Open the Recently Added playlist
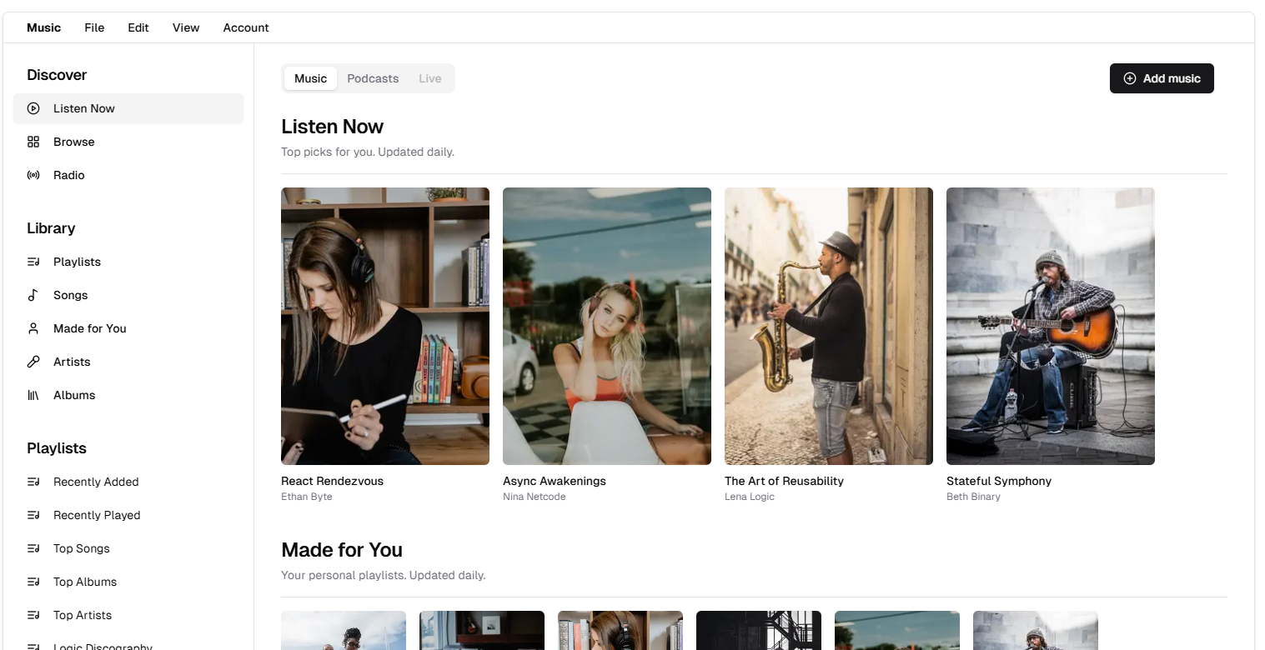The height and width of the screenshot is (650, 1265). [x=128, y=482]
